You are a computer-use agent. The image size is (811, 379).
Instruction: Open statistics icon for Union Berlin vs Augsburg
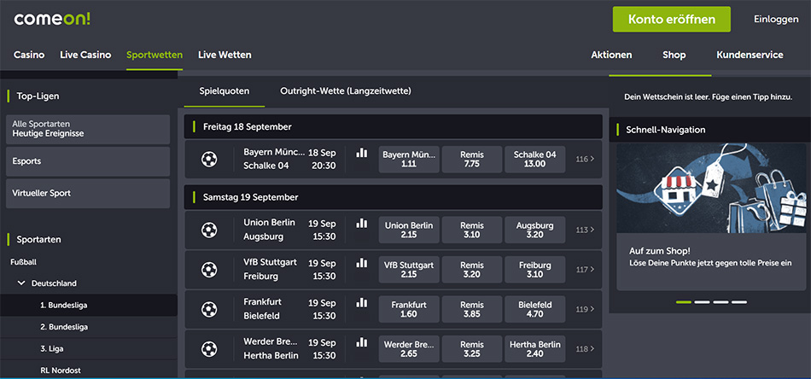click(362, 224)
